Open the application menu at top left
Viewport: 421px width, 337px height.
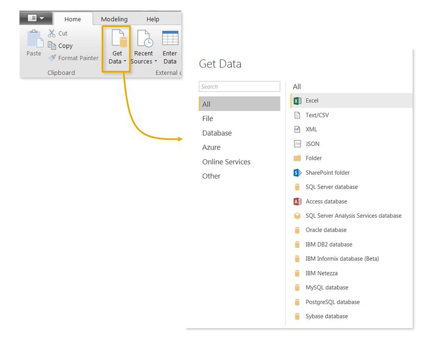pos(35,18)
